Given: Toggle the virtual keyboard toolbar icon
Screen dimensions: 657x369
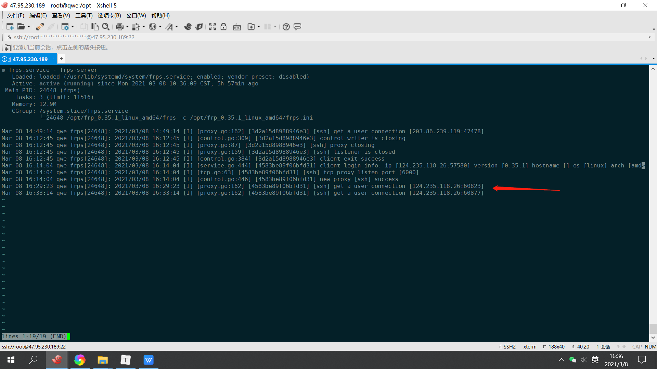Looking at the screenshot, I should (x=237, y=27).
